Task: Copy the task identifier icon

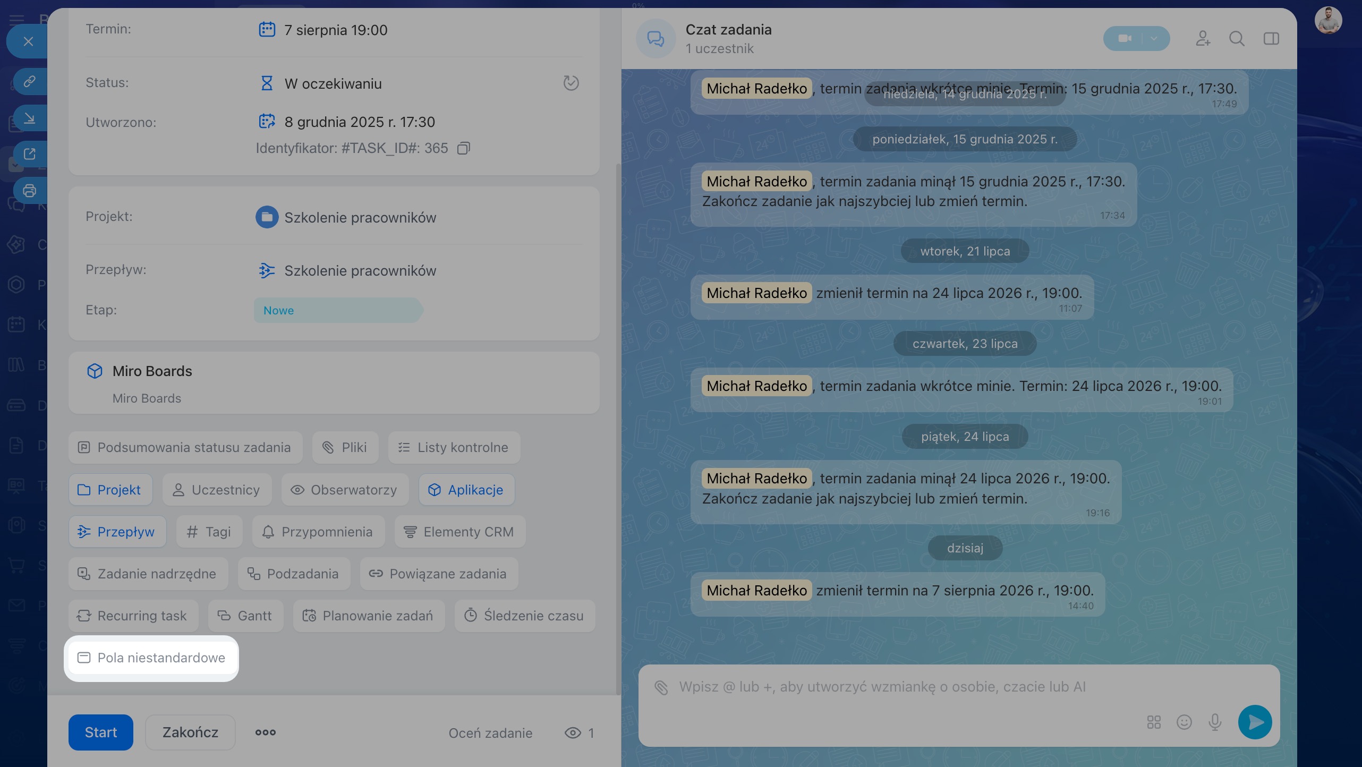Action: pyautogui.click(x=464, y=148)
